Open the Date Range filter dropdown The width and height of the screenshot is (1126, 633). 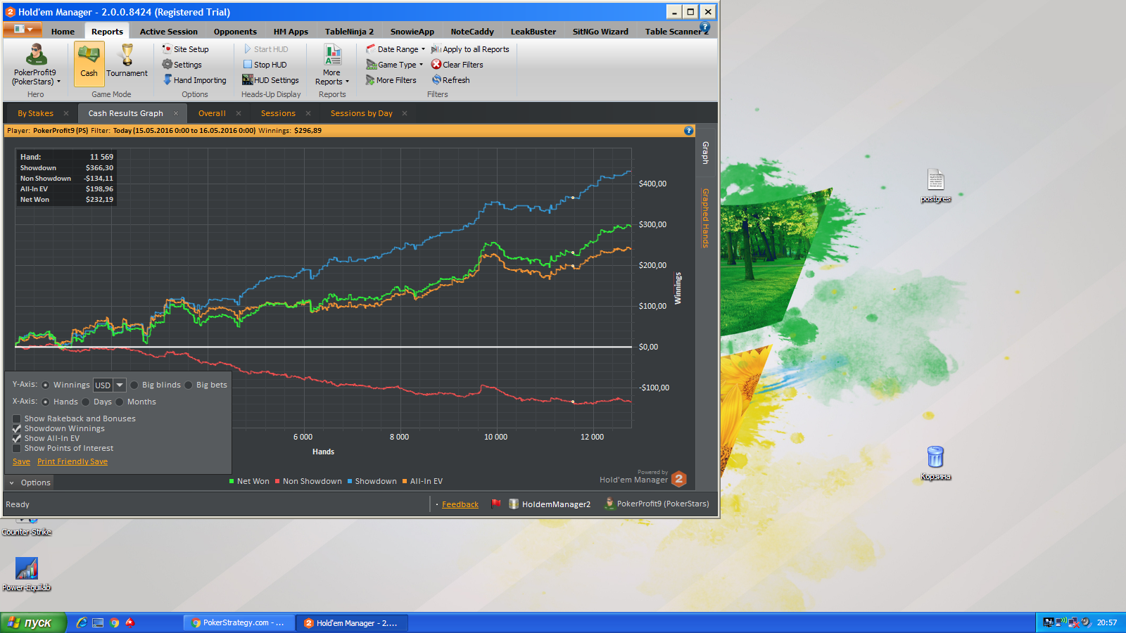coord(396,49)
